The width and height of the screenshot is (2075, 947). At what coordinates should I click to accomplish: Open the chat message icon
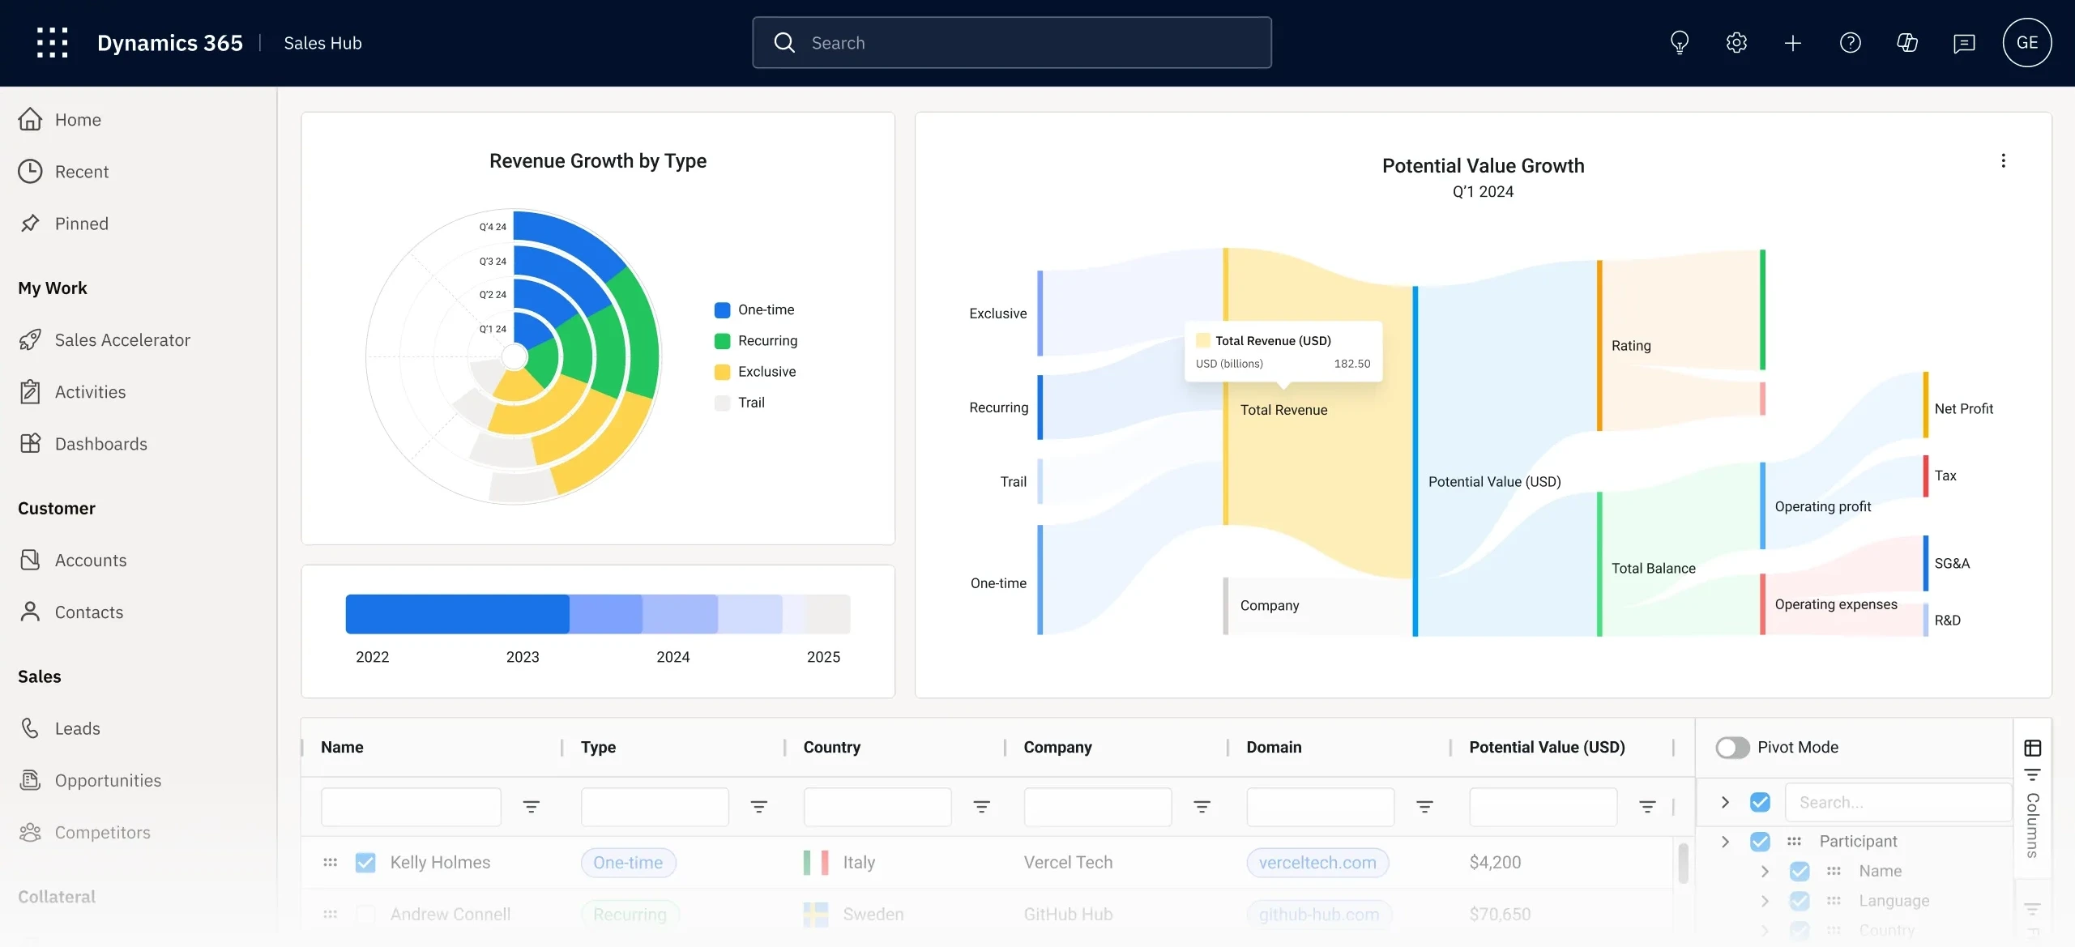coord(1963,43)
